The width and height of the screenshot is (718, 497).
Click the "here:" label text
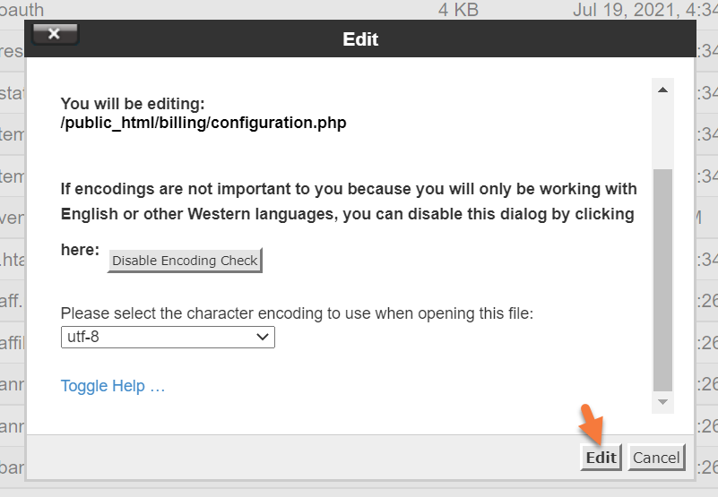click(80, 251)
